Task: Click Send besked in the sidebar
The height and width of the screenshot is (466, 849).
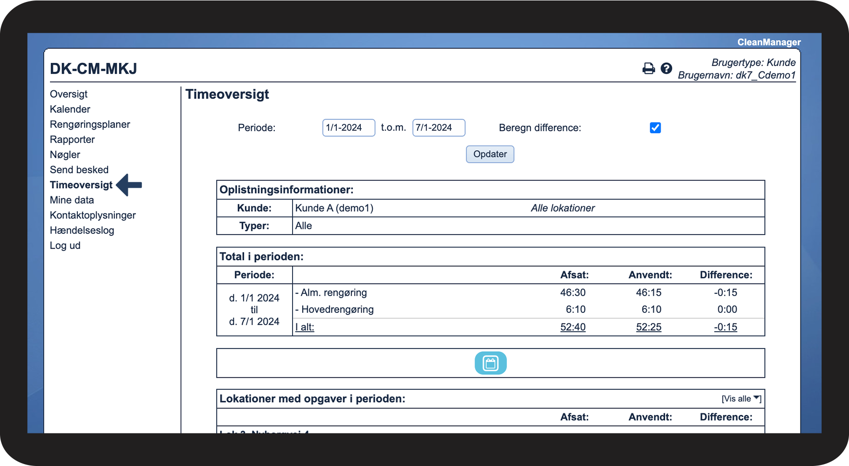Action: [x=79, y=170]
